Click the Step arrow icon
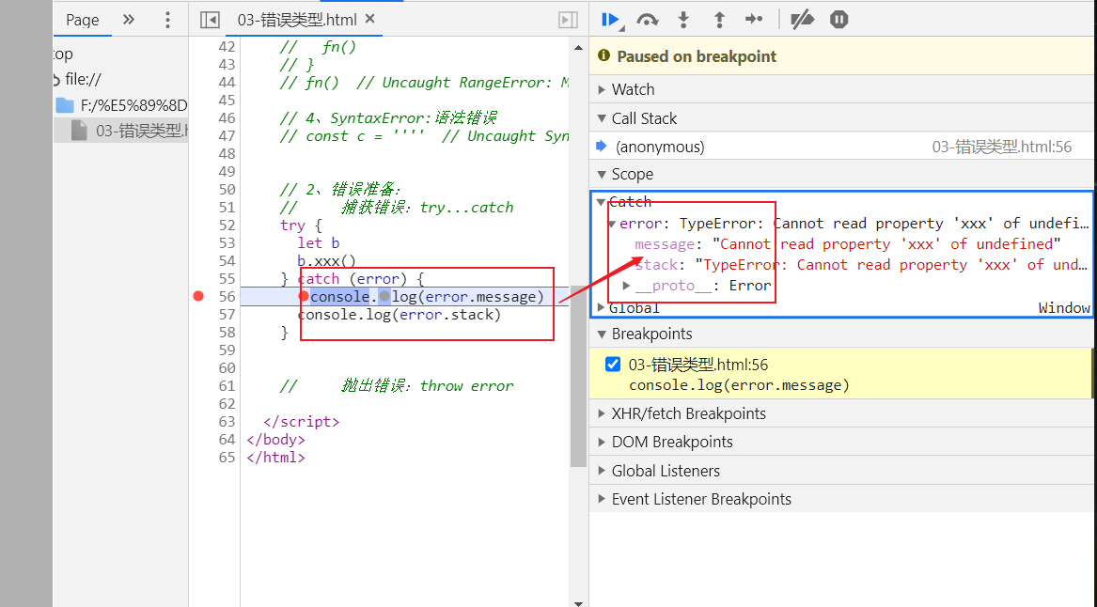Viewport: 1097px width, 607px height. 754,20
